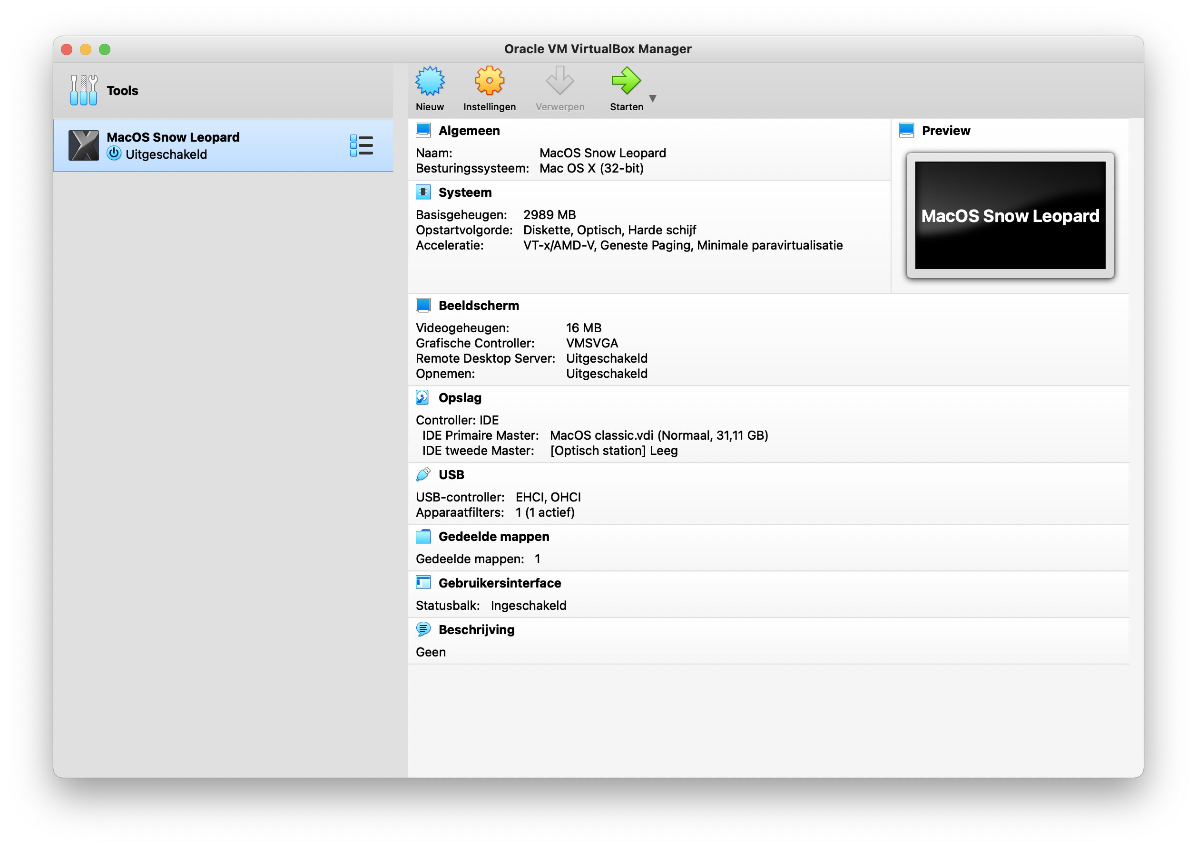Click MacOS classic.vdi disk entry
This screenshot has height=848, width=1197.
click(659, 435)
